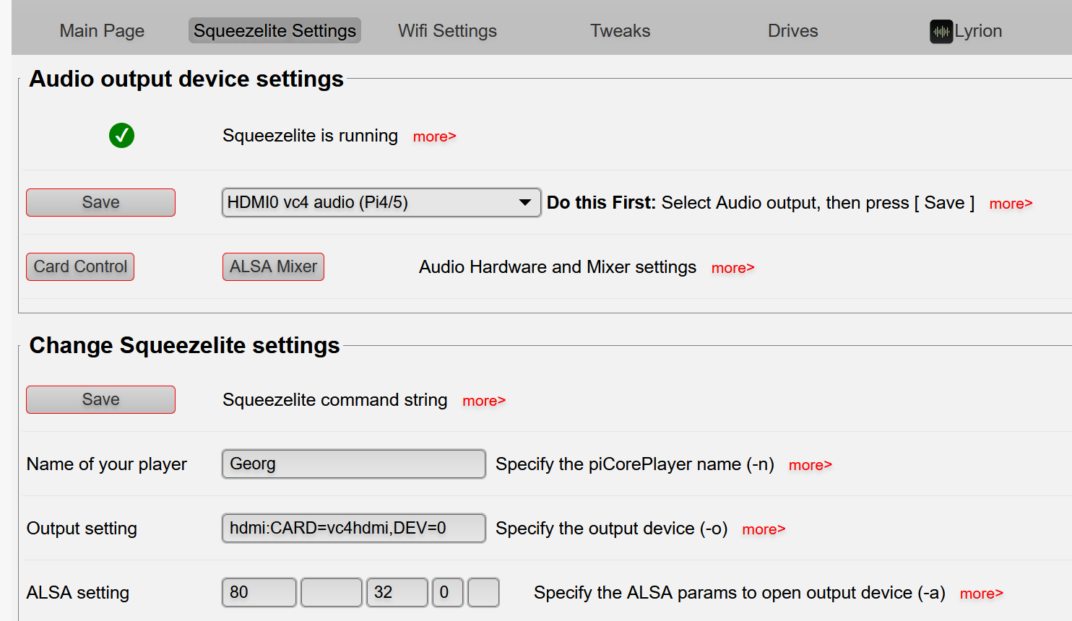Show more about Audio Hardware and Mixer settings
This screenshot has height=621, width=1072.
pyautogui.click(x=732, y=268)
